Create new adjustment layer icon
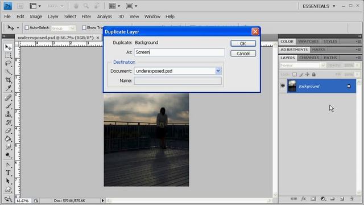364x205 pixels. pyautogui.click(x=323, y=199)
